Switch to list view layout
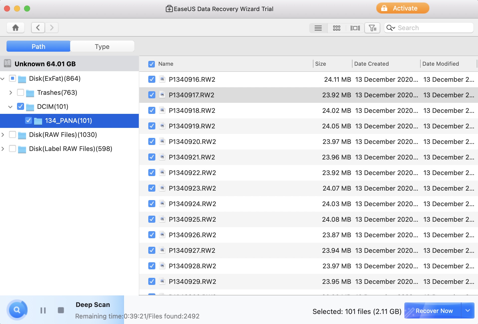 coord(318,28)
